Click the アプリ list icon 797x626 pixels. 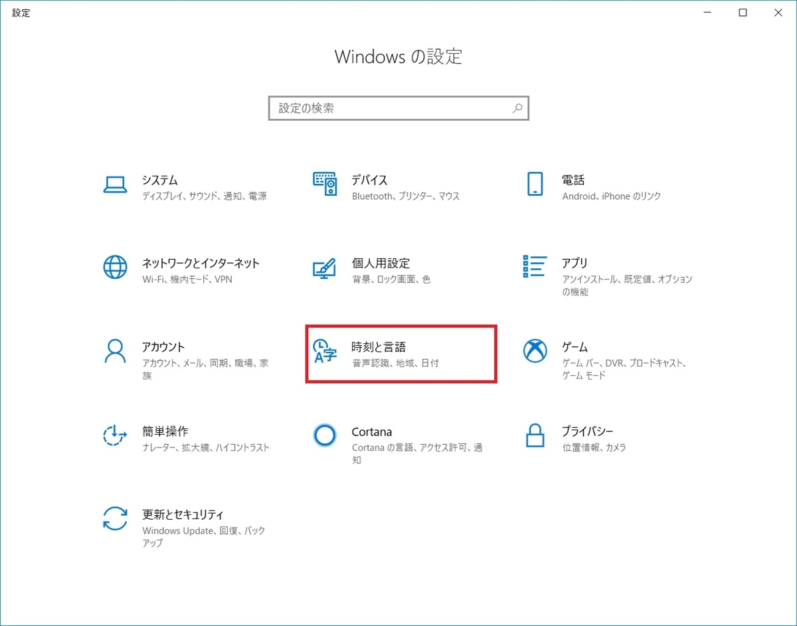point(535,267)
